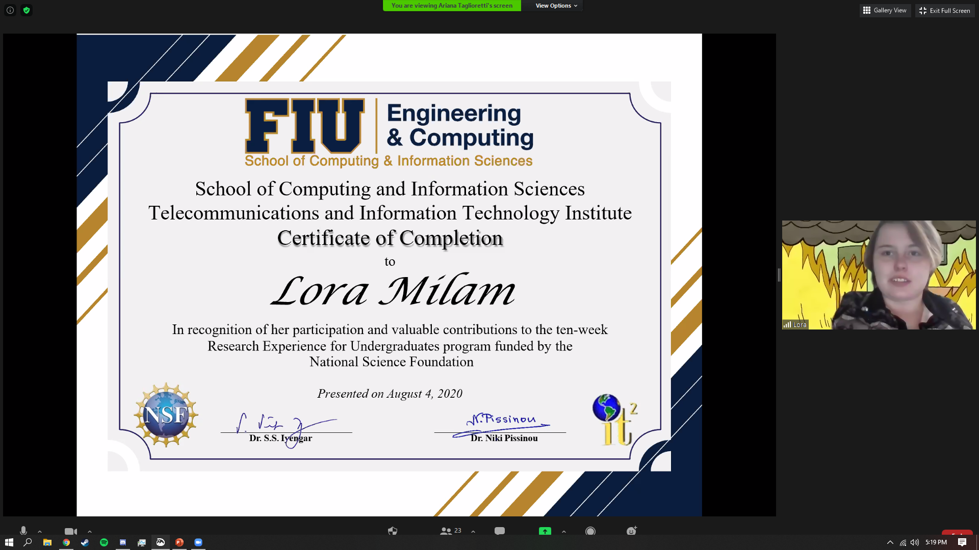Toggle the video camera on or off

pos(70,531)
